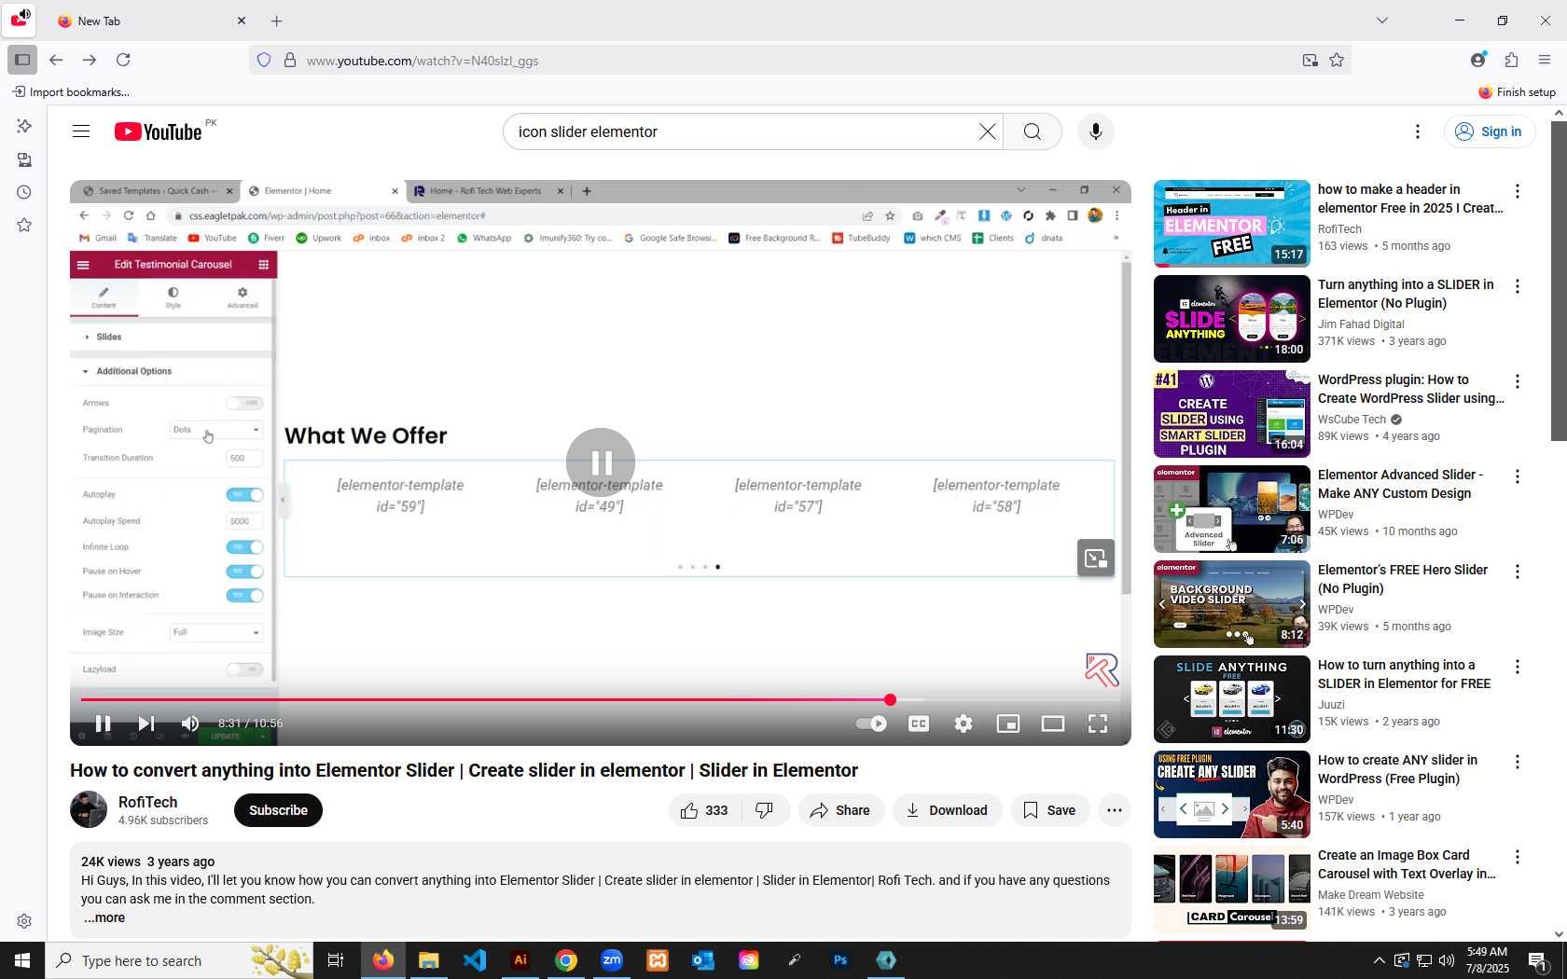Skip to the next video
The width and height of the screenshot is (1567, 979).
146,724
